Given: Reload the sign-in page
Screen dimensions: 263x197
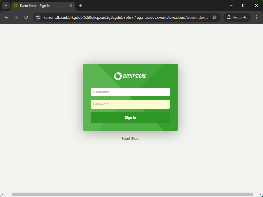Looking at the screenshot, I should point(26,17).
